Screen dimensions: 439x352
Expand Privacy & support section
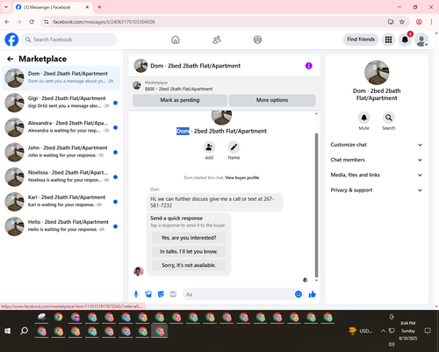click(x=377, y=190)
